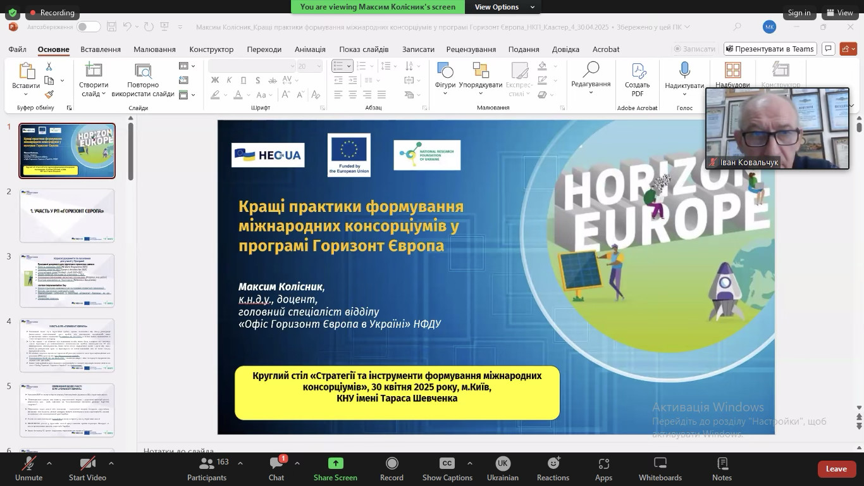864x486 pixels.
Task: Click the undo arrow in title bar
Action: pyautogui.click(x=127, y=27)
